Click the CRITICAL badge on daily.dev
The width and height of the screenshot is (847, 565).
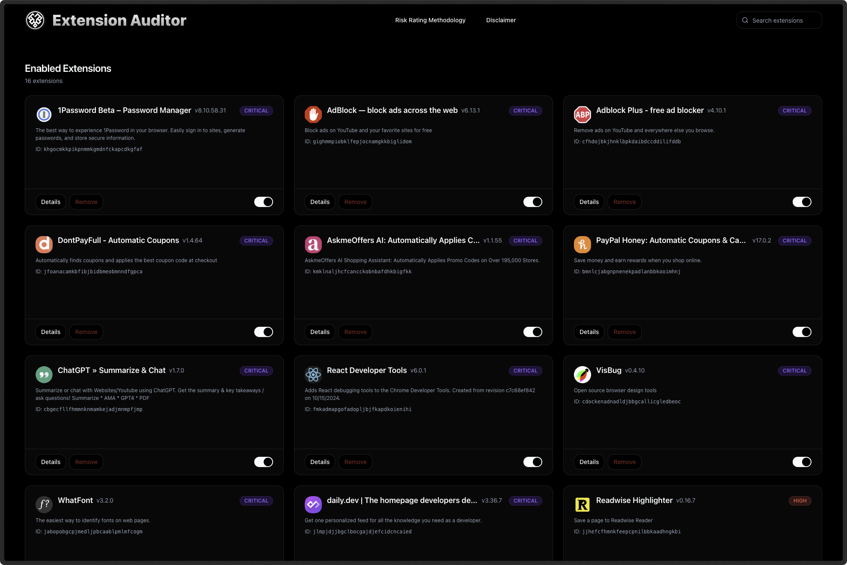(x=525, y=500)
